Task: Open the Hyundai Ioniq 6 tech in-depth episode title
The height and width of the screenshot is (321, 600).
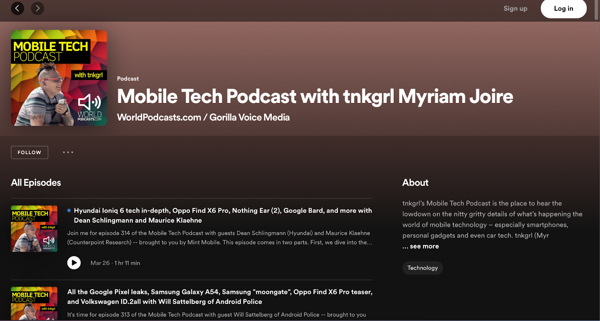Action: point(223,215)
